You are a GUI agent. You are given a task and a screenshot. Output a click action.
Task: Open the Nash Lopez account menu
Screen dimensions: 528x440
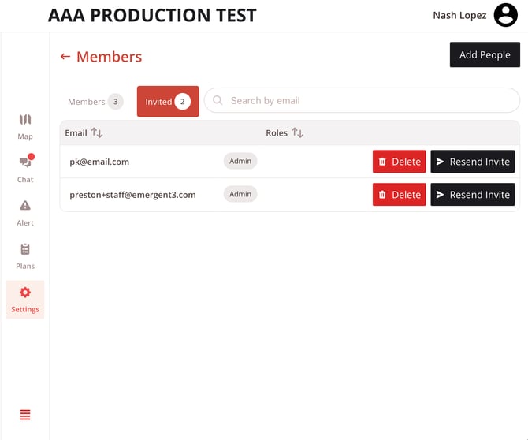tap(459, 15)
